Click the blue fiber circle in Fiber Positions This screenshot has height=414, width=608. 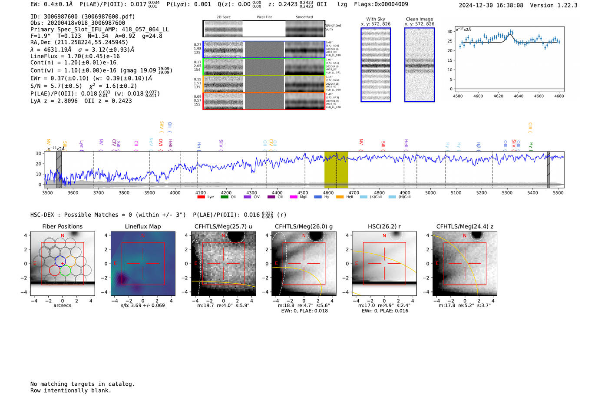[60, 261]
